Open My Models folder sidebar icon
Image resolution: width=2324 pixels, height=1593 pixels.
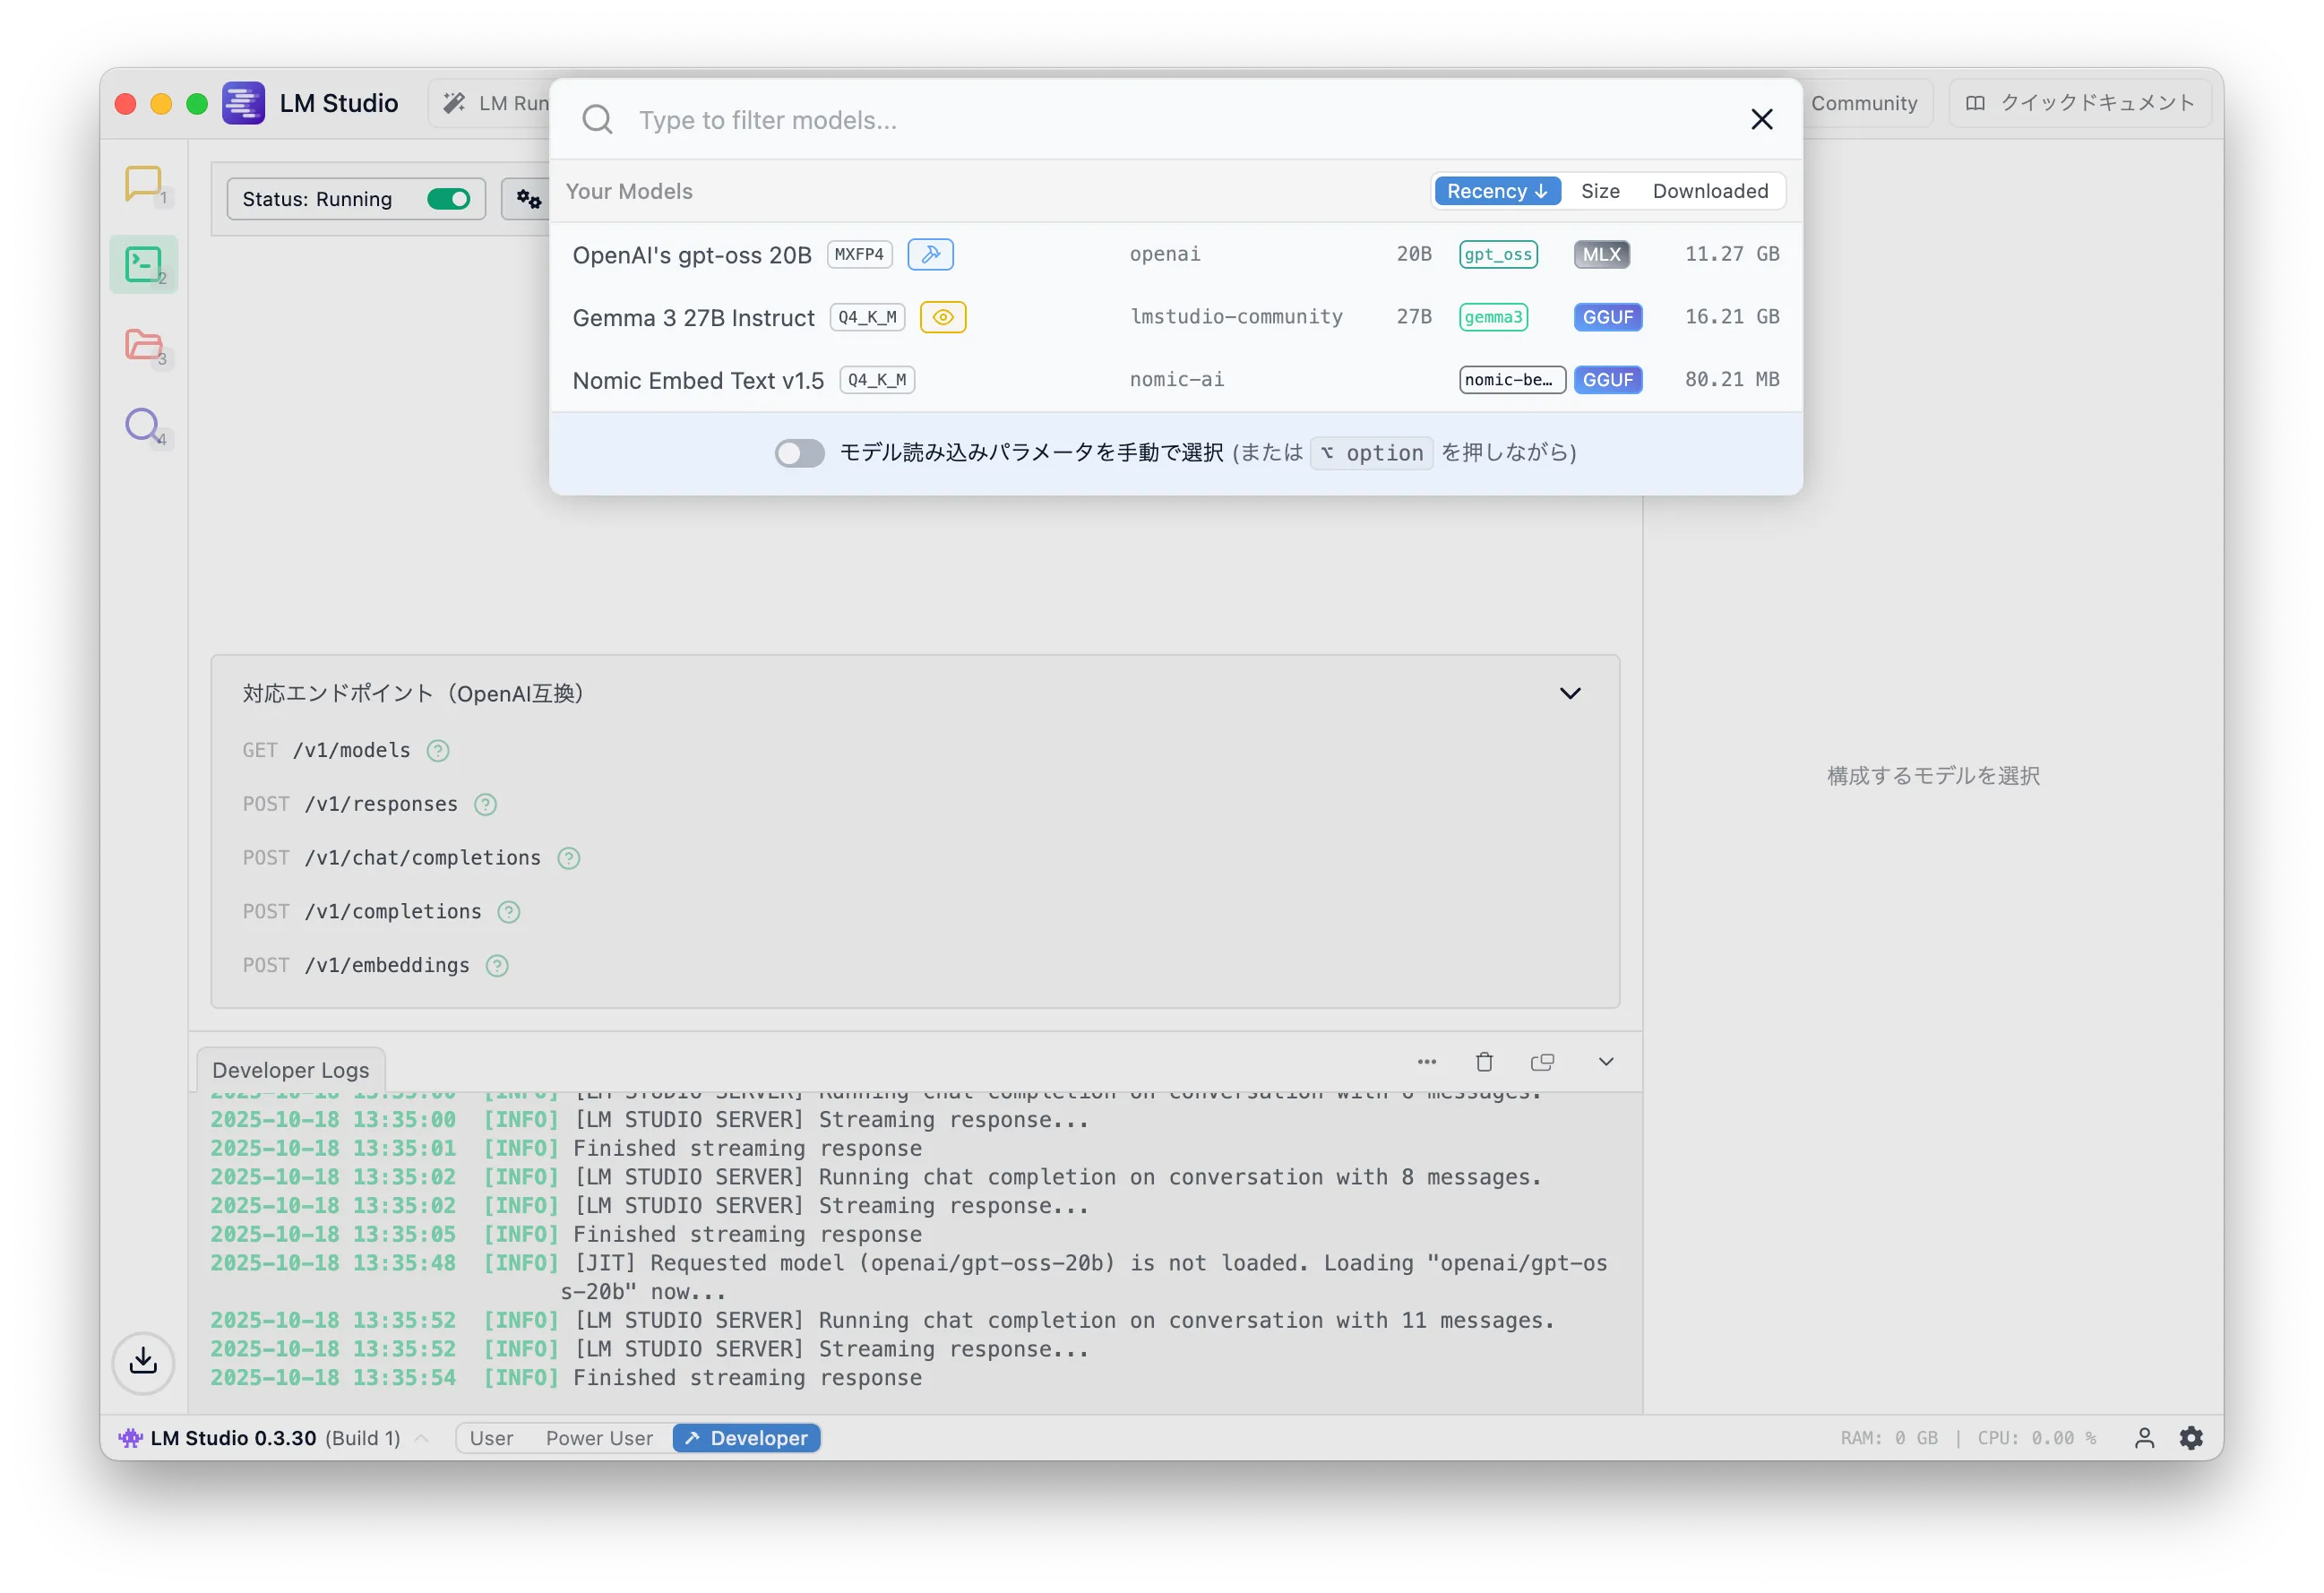click(144, 345)
